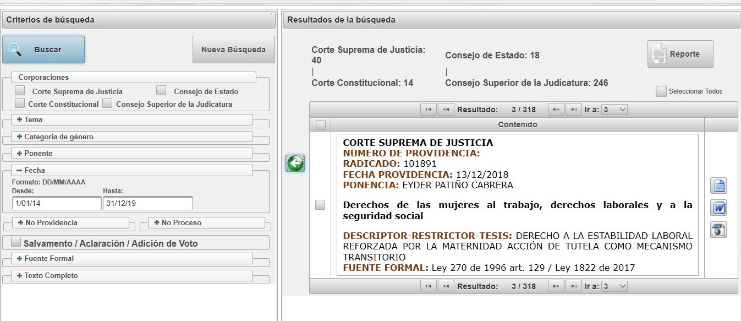Expand the Tema filter section
Screen dimensions: 741x321
pyautogui.click(x=20, y=119)
